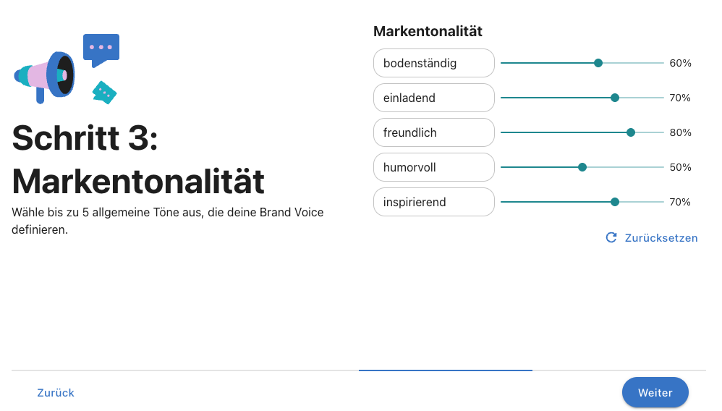Click the inspirierend slider handle
Screen dimensions: 722x411
coord(615,202)
